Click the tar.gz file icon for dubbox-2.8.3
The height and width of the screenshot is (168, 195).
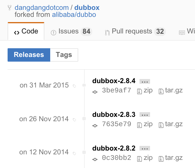click(x=161, y=125)
